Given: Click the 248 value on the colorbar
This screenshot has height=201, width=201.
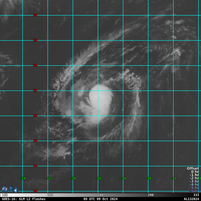Looking at the screenshot, I should pyautogui.click(x=100, y=195).
